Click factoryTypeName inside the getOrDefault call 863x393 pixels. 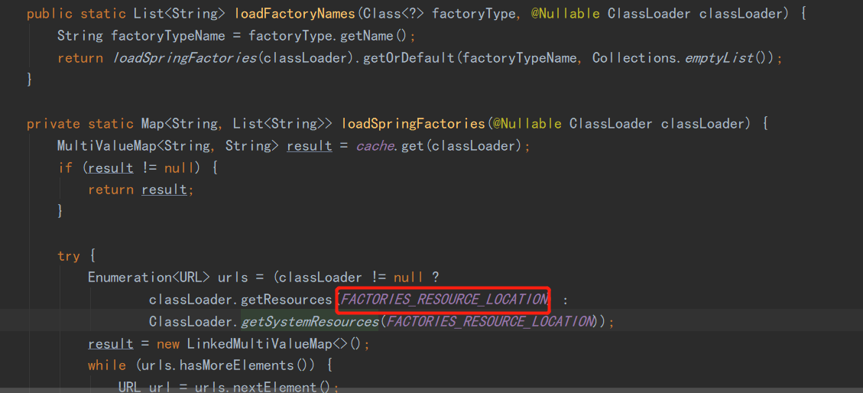coord(520,58)
